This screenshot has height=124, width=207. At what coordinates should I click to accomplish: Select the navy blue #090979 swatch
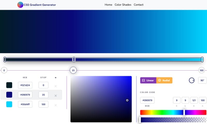9,95
